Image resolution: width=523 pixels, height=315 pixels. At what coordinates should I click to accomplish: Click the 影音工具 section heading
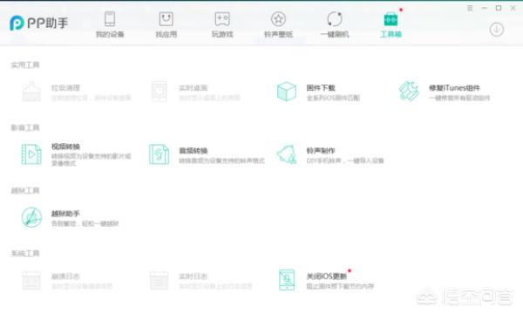pyautogui.click(x=25, y=127)
